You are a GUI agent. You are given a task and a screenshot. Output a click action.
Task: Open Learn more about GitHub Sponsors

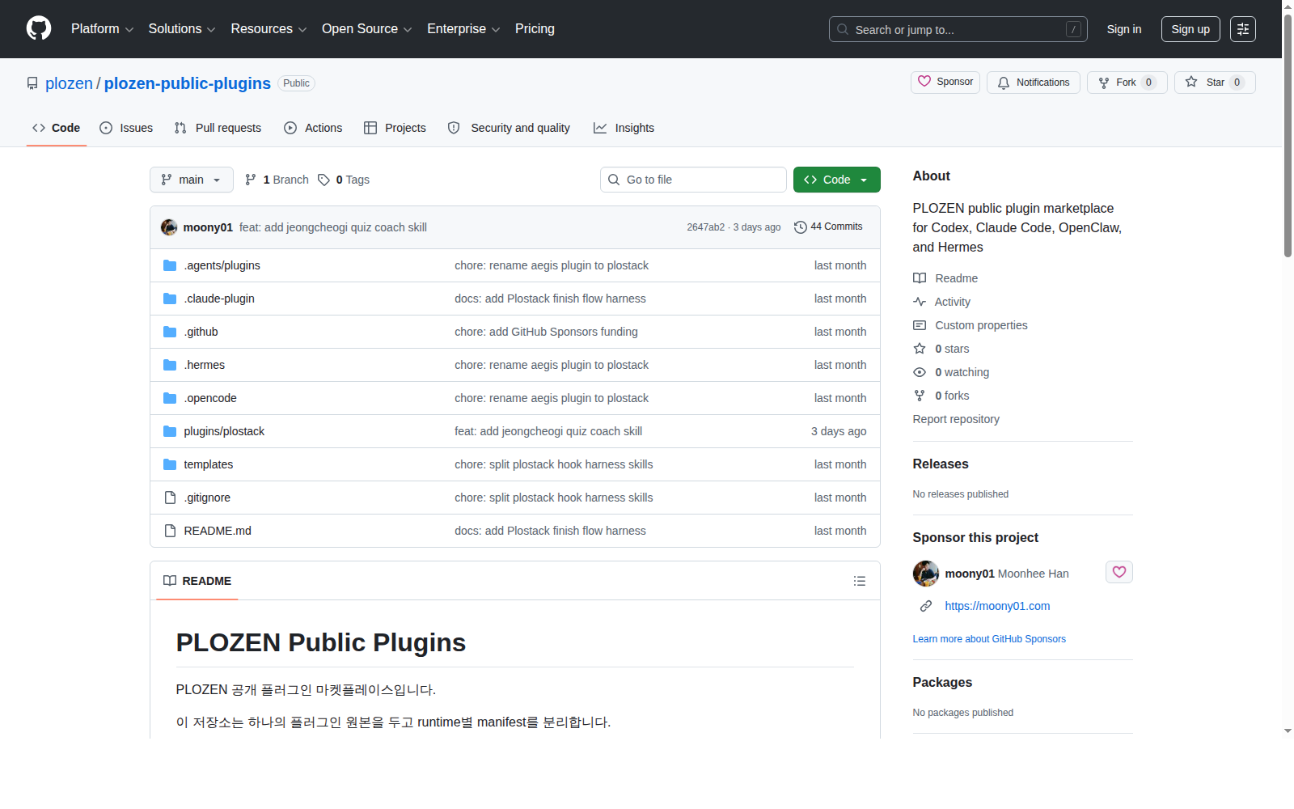click(989, 639)
